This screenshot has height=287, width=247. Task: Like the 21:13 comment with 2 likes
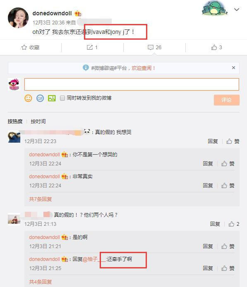click(231, 224)
